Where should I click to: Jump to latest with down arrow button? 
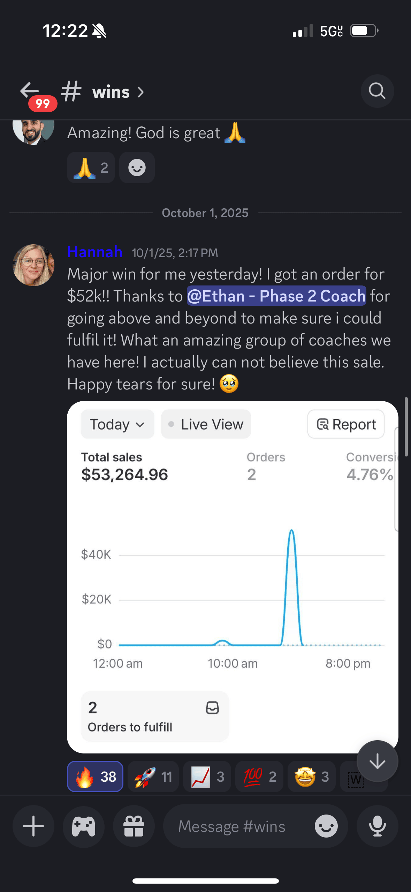tap(377, 761)
